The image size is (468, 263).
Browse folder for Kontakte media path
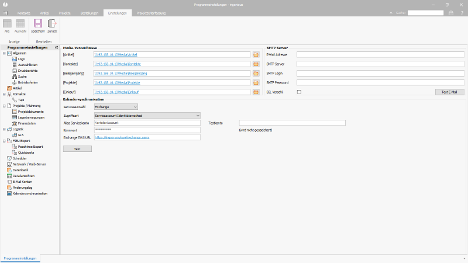point(256,64)
